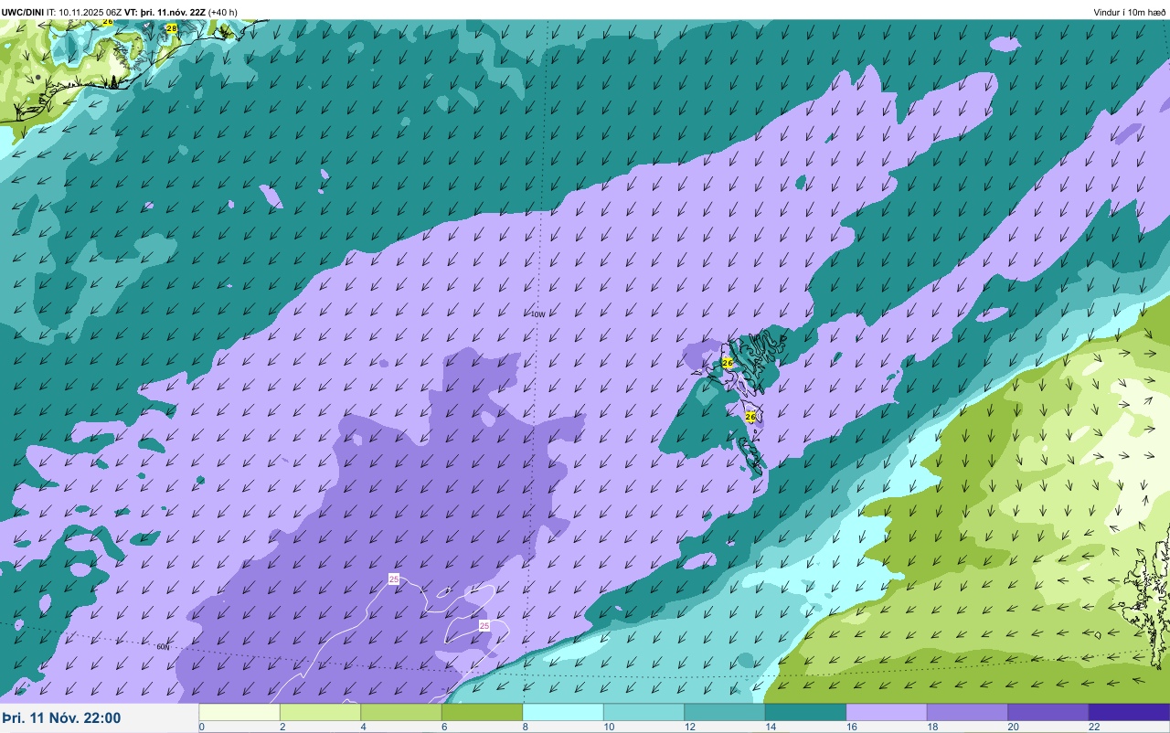Click the legend scale value 18

(932, 727)
